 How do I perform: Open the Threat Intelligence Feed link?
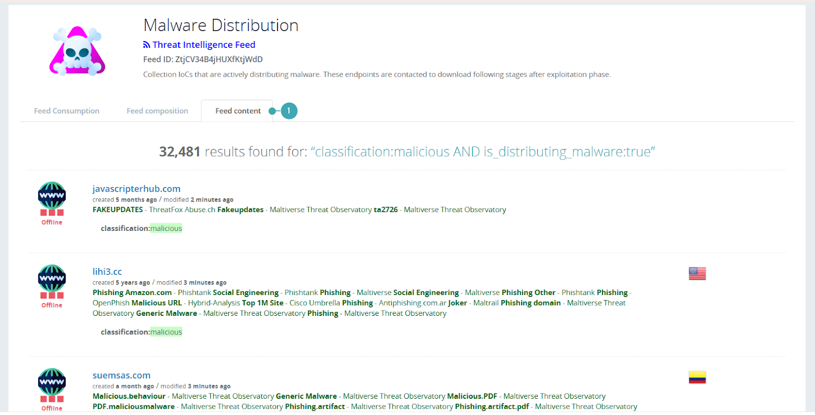(204, 45)
